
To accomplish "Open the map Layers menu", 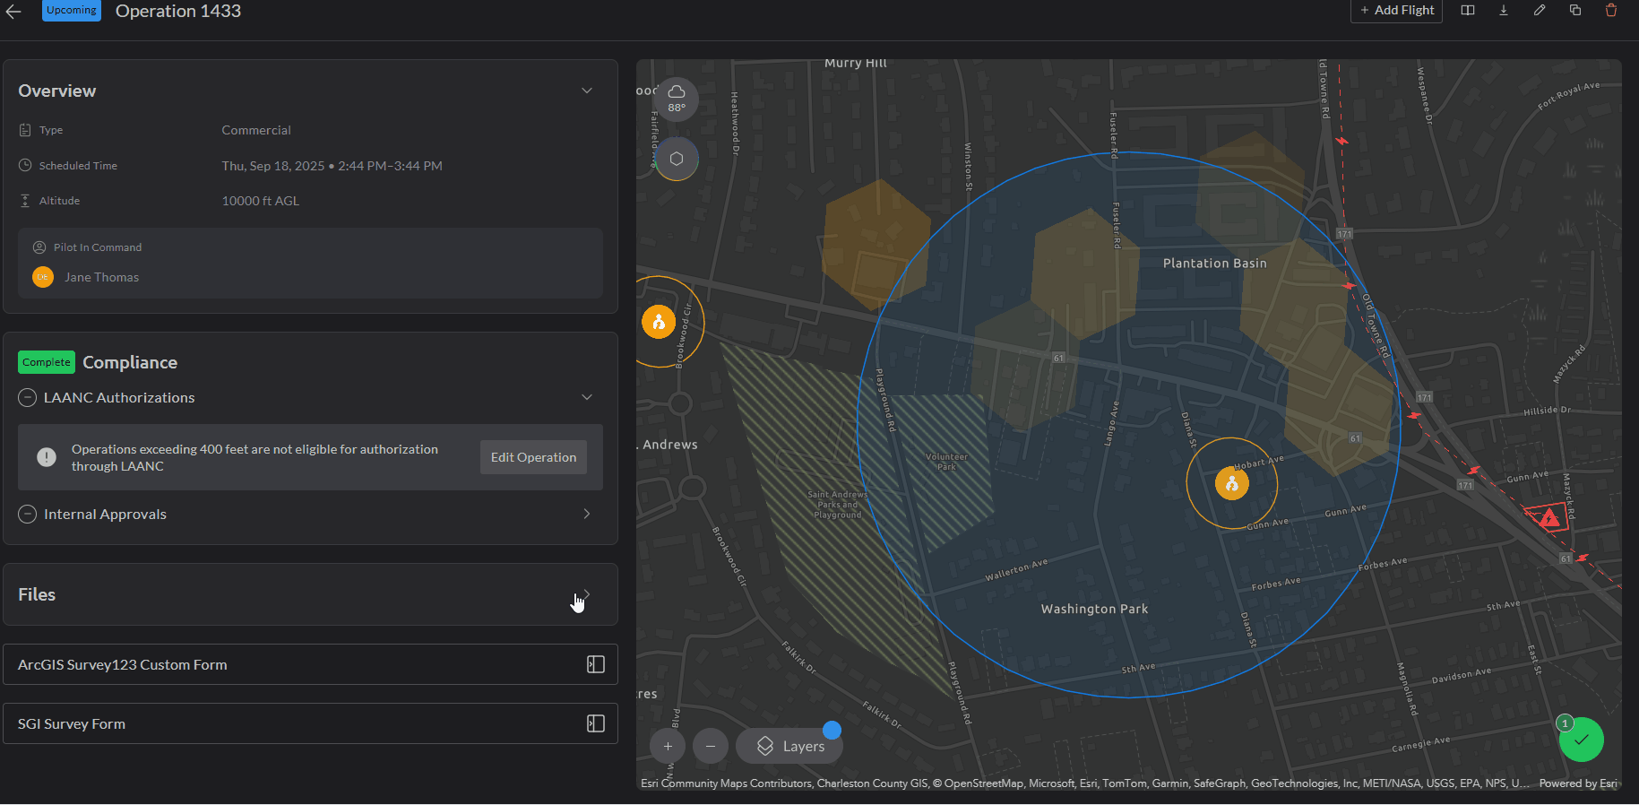I will (789, 746).
